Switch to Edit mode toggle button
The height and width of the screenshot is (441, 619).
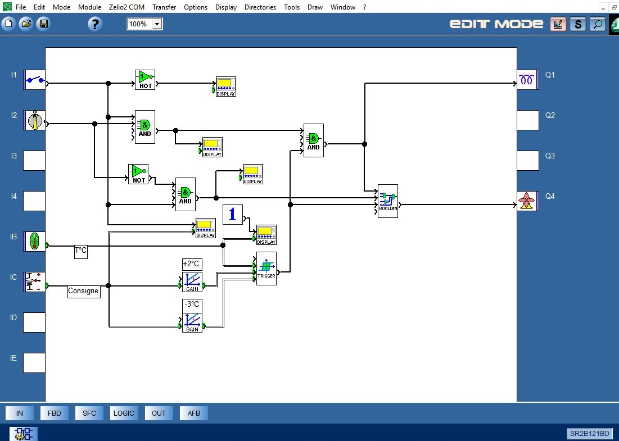[558, 24]
